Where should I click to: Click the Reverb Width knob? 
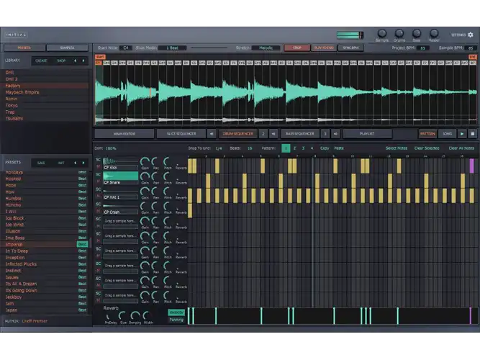point(147,315)
